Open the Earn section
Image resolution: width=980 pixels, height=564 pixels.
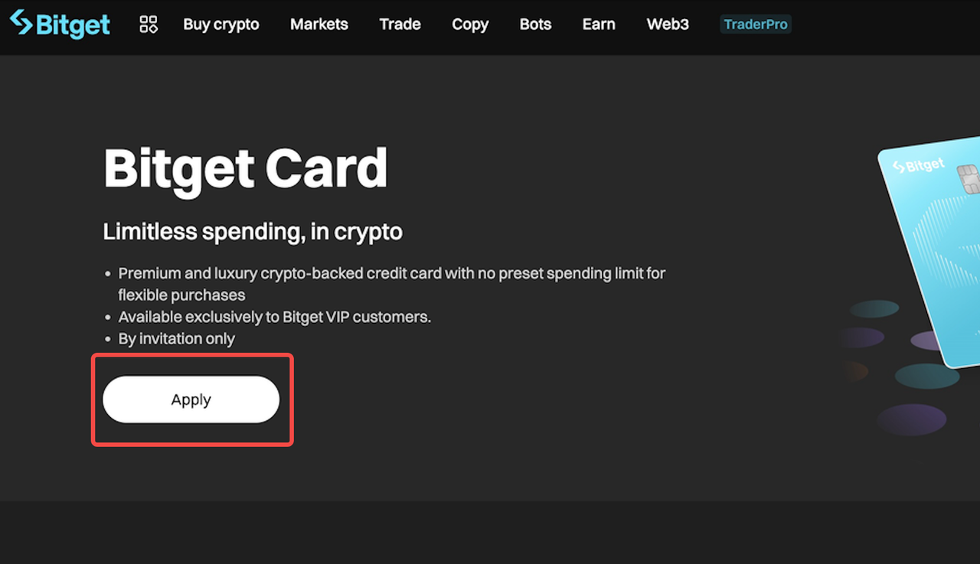[x=598, y=24]
